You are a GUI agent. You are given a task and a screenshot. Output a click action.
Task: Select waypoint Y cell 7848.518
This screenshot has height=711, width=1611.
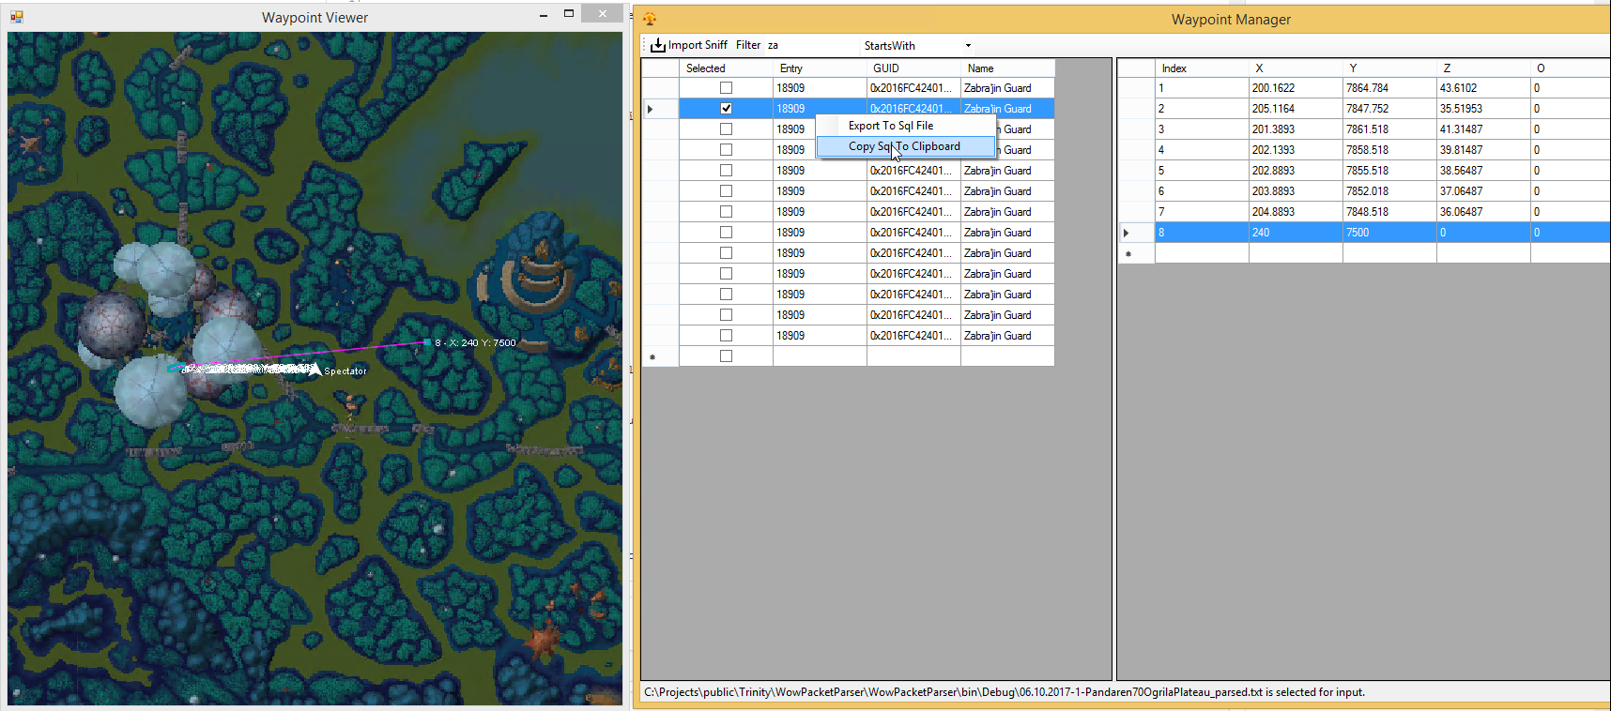click(x=1389, y=212)
